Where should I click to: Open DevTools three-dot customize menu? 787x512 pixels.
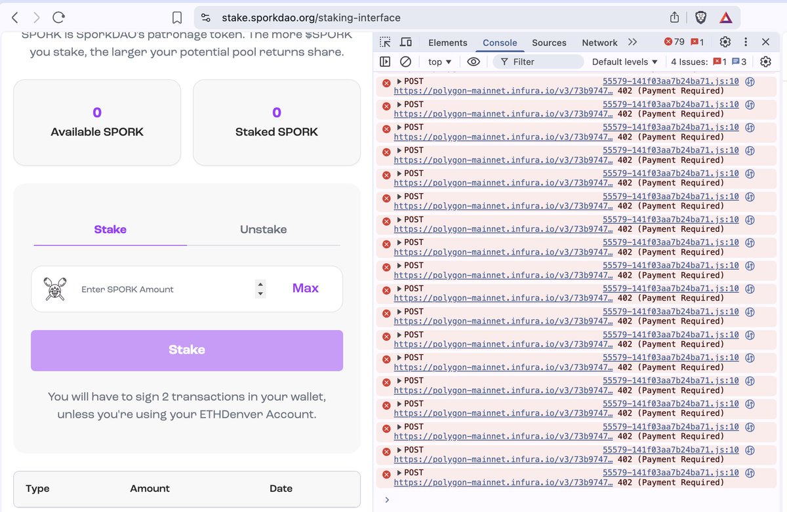[746, 42]
